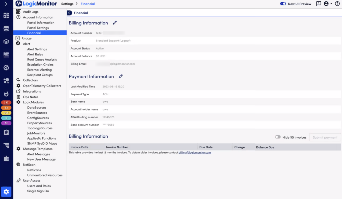Open Portal Settings page
The height and width of the screenshot is (199, 342).
pyautogui.click(x=38, y=28)
